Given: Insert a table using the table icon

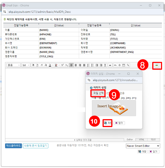Looking at the screenshot, I should click(x=124, y=65).
